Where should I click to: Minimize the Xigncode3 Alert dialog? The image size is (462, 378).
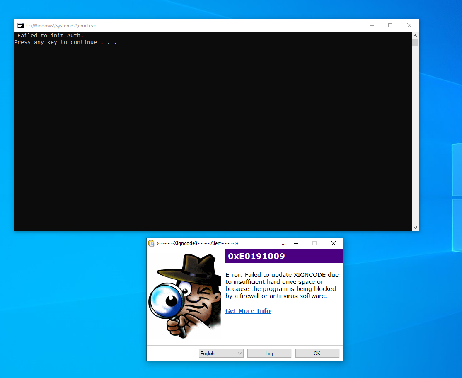pos(296,243)
